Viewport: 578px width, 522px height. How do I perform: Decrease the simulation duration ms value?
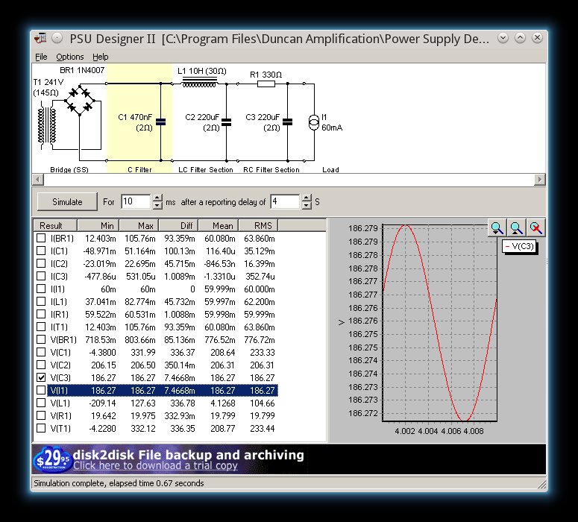pyautogui.click(x=157, y=206)
